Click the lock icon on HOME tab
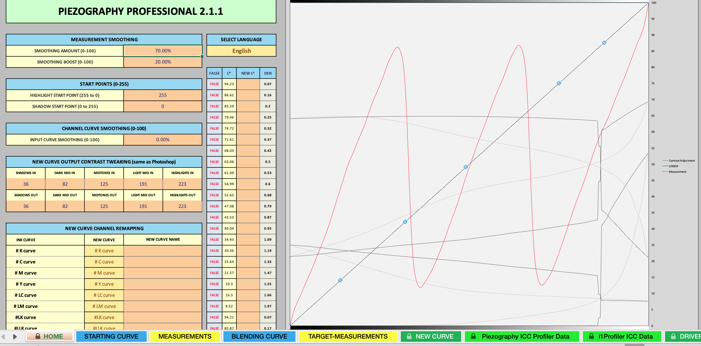The image size is (701, 346). [38, 336]
